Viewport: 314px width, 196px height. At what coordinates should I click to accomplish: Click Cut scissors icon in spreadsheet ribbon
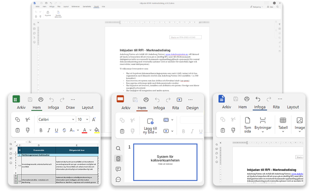click(28, 119)
